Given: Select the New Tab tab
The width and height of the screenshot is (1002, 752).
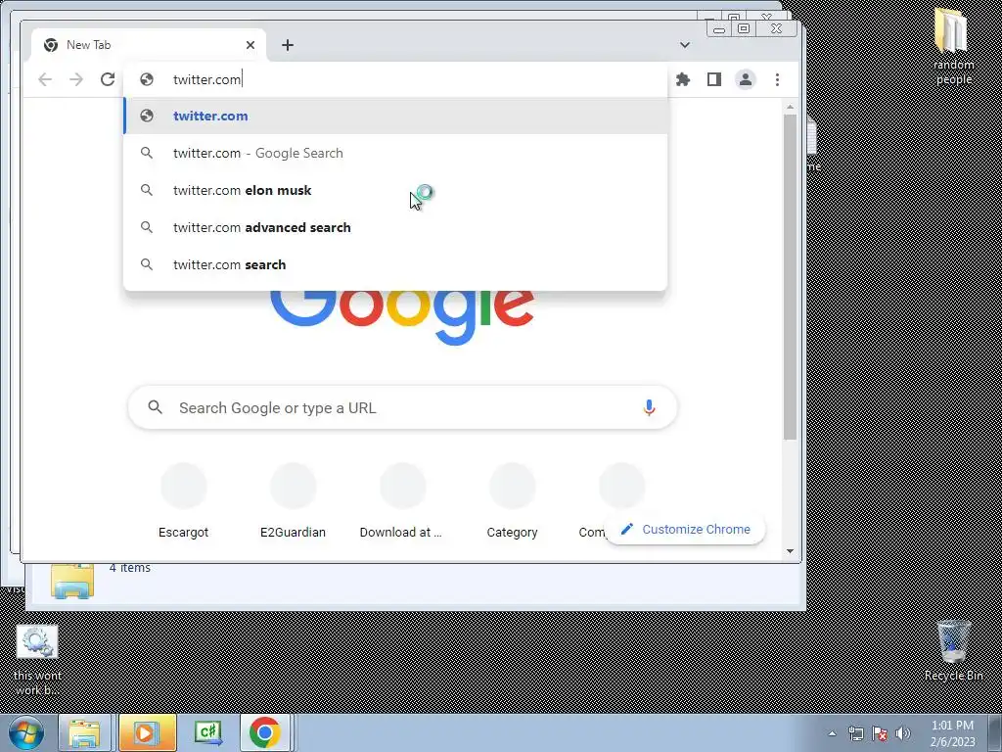Looking at the screenshot, I should point(149,45).
